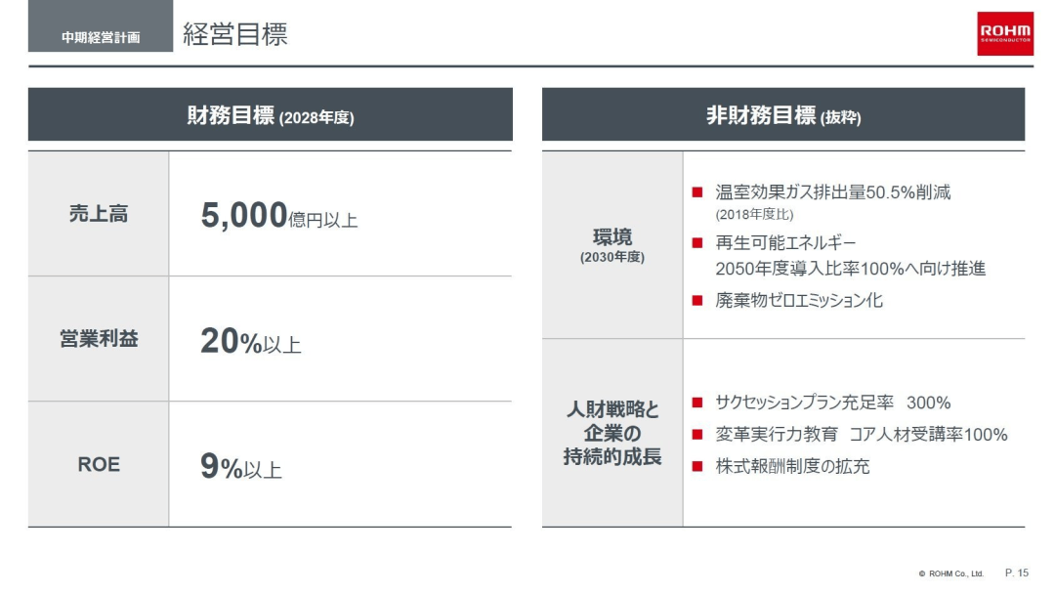The image size is (1055, 594).
Task: Click the red bullet beside 株式報酬制度の拡充
Action: (x=697, y=467)
